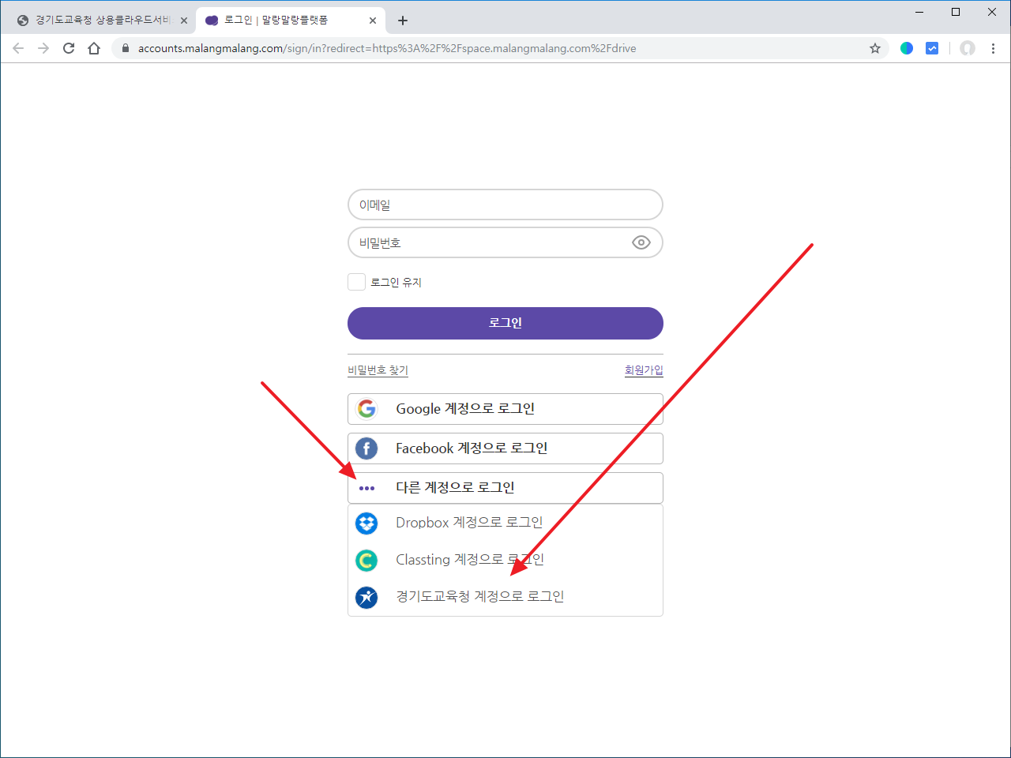The image size is (1011, 758).
Task: Click the email input field
Action: [x=505, y=205]
